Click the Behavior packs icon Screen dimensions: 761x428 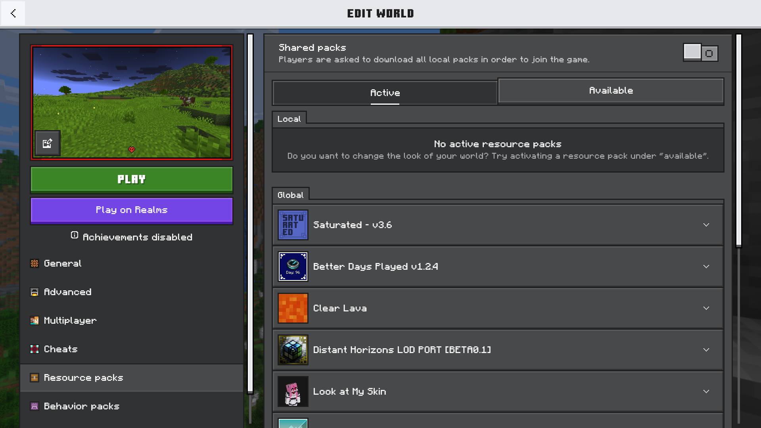click(x=35, y=406)
